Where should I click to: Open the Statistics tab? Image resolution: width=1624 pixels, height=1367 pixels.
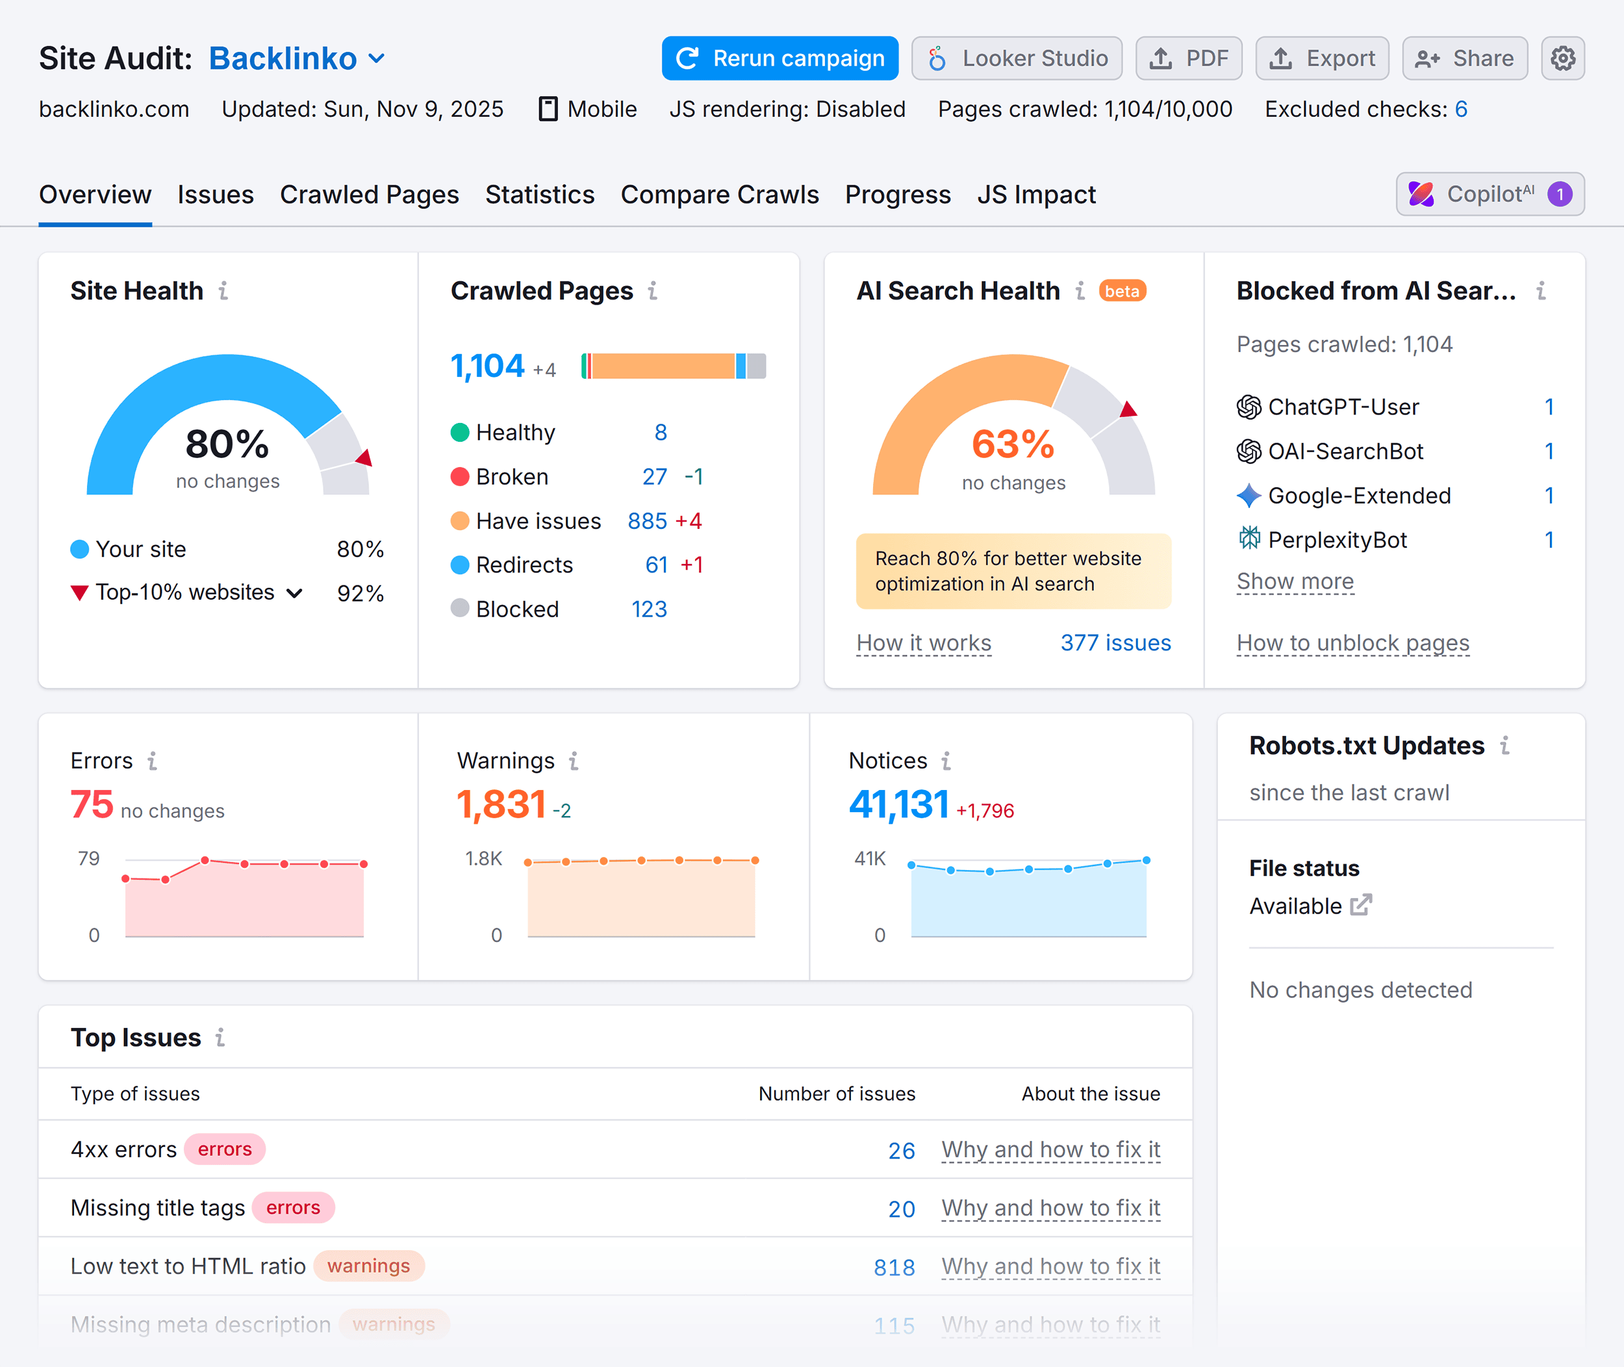point(539,194)
